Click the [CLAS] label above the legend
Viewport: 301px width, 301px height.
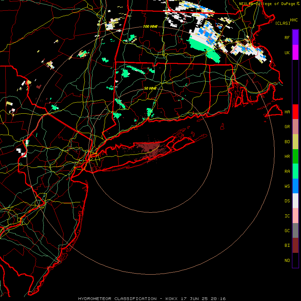[x=283, y=23]
